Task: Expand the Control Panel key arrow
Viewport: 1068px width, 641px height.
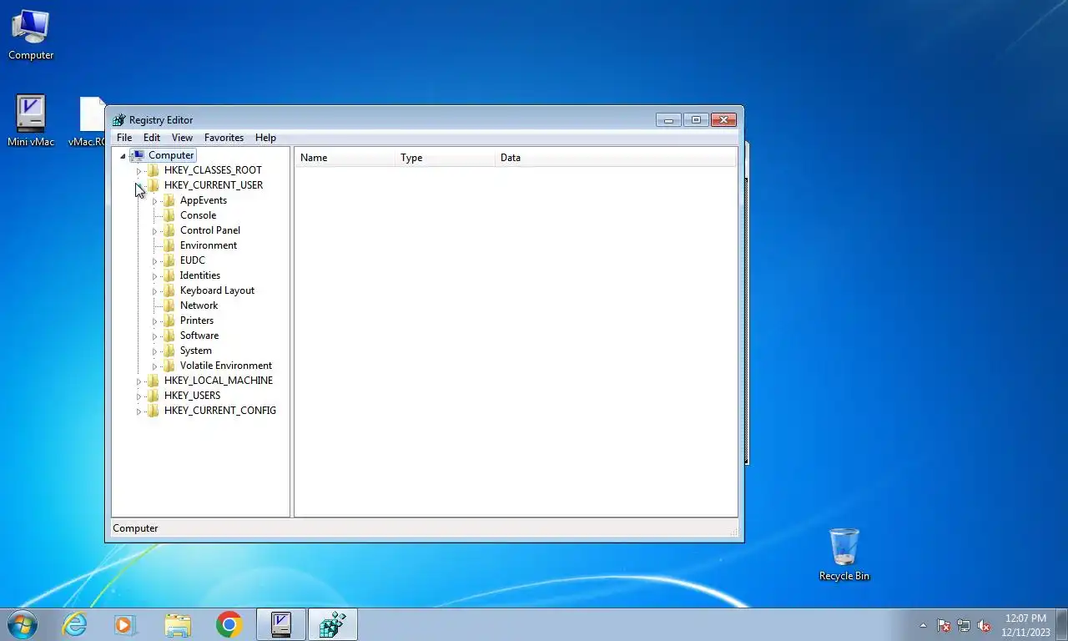Action: [x=154, y=231]
